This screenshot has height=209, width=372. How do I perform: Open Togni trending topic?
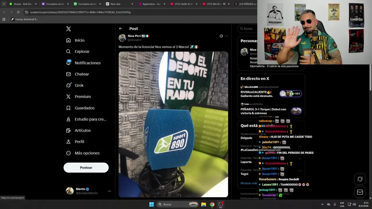244,174
